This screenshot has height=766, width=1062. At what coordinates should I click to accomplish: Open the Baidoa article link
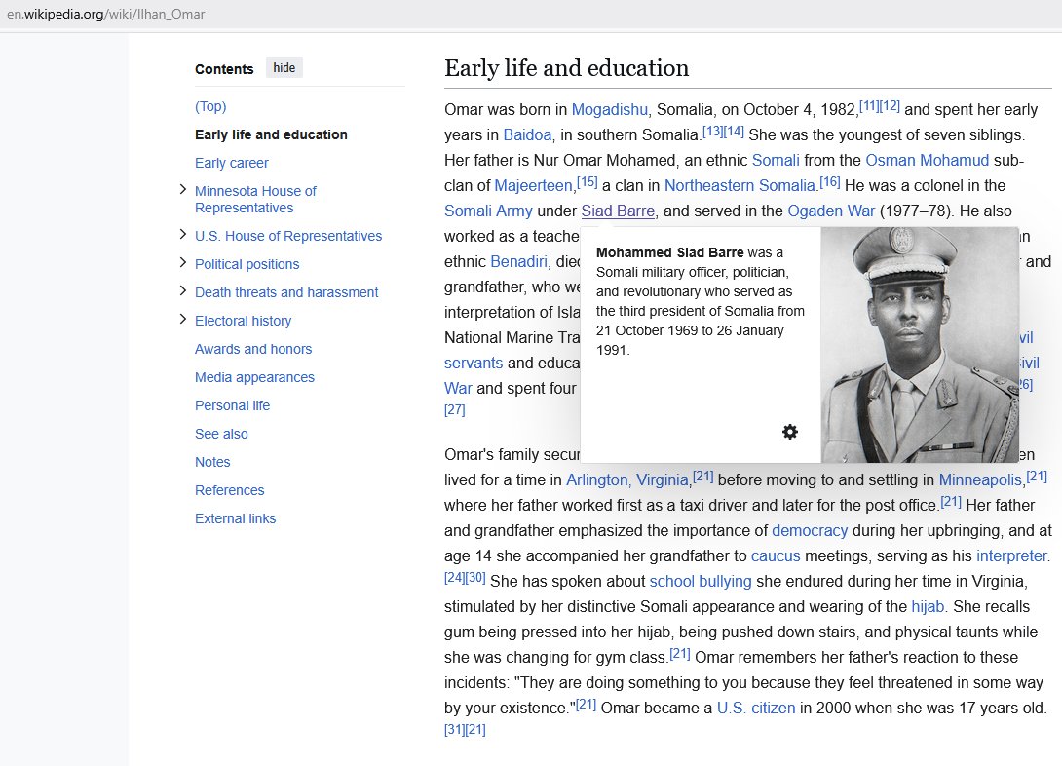[x=528, y=134]
